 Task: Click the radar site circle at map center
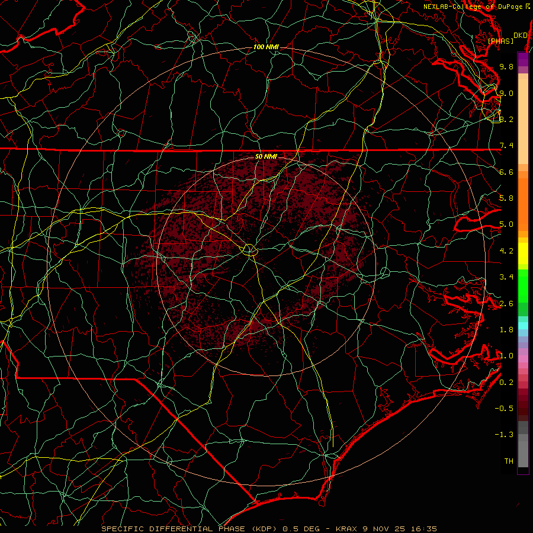tap(250, 250)
